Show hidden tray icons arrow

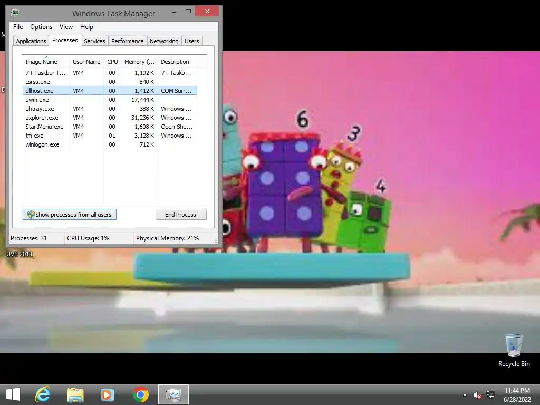(465, 395)
